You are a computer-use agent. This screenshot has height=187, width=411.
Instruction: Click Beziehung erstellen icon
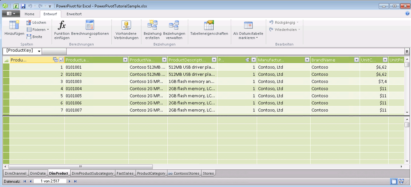pos(152,25)
